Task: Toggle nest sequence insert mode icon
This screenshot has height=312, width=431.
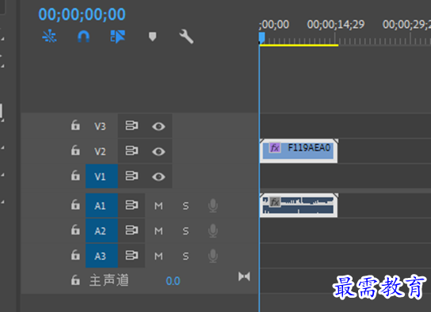Action: click(x=49, y=36)
